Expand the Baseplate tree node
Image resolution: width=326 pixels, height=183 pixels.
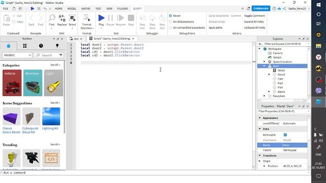[264, 96]
